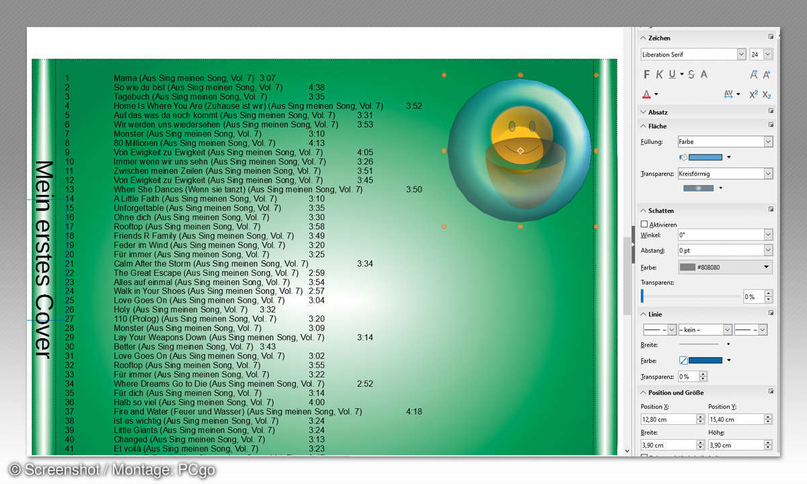This screenshot has height=484, width=807.
Task: Open line color palette arrow
Action: click(729, 361)
